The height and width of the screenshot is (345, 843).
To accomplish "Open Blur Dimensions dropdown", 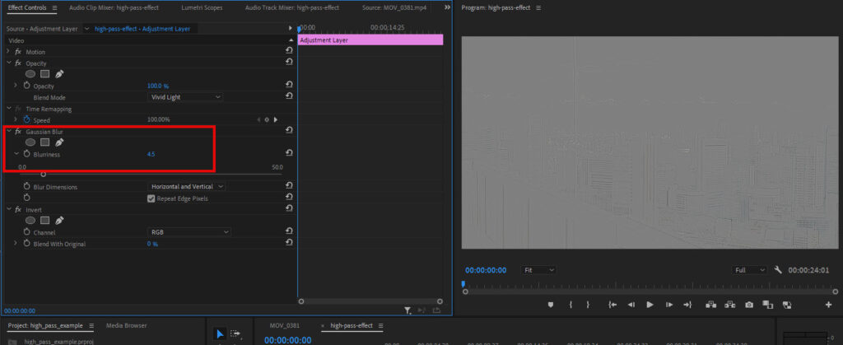I will (x=187, y=187).
